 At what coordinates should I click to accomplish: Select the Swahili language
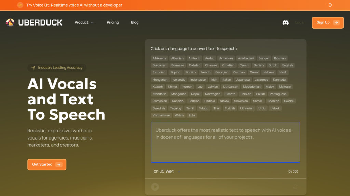(289, 101)
